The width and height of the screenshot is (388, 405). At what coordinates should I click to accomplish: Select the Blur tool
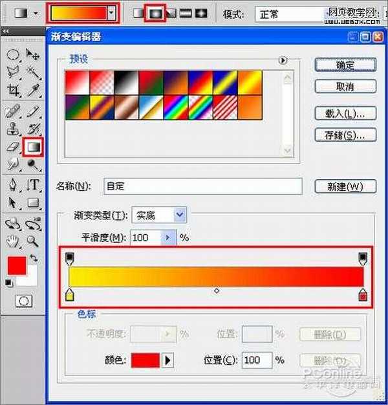[13, 164]
